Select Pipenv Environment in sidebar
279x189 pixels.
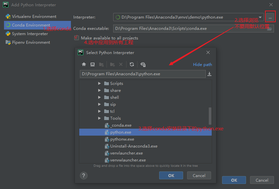tap(37, 42)
